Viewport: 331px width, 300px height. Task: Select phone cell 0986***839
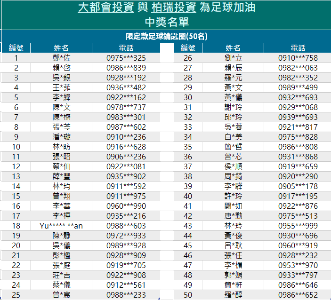[x=126, y=68]
